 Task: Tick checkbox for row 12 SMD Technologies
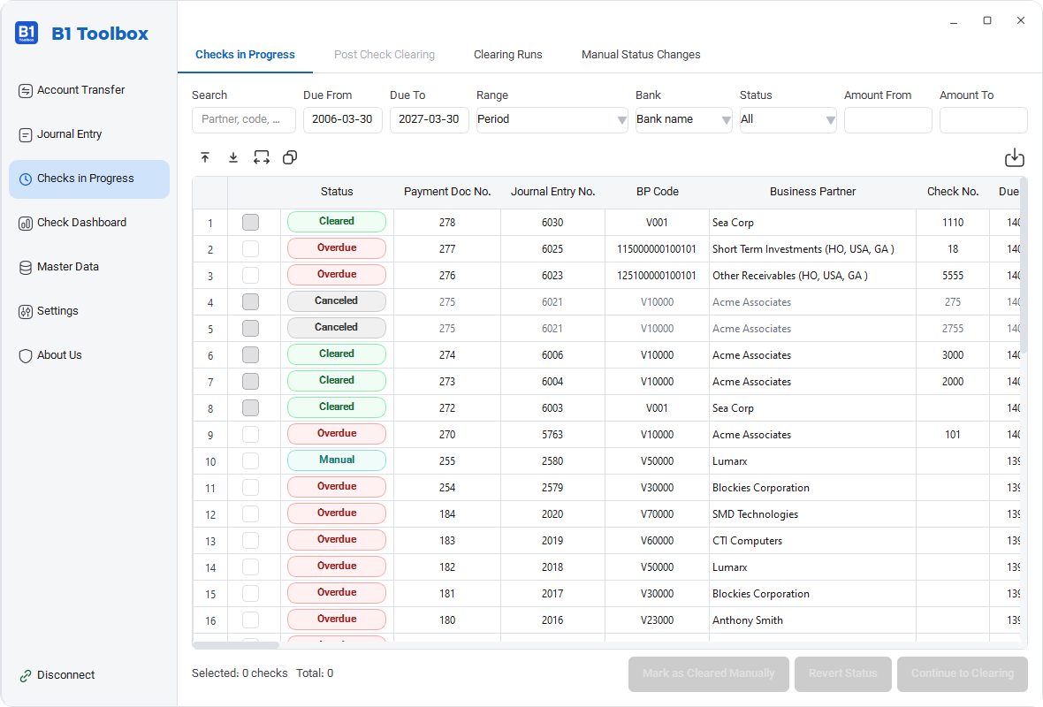(x=251, y=514)
